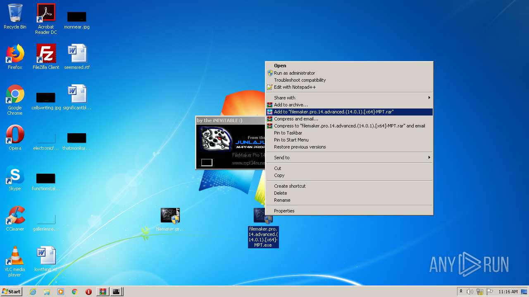Open the Recycle Bin desktop icon
Viewport: 529px width, 297px height.
point(15,16)
